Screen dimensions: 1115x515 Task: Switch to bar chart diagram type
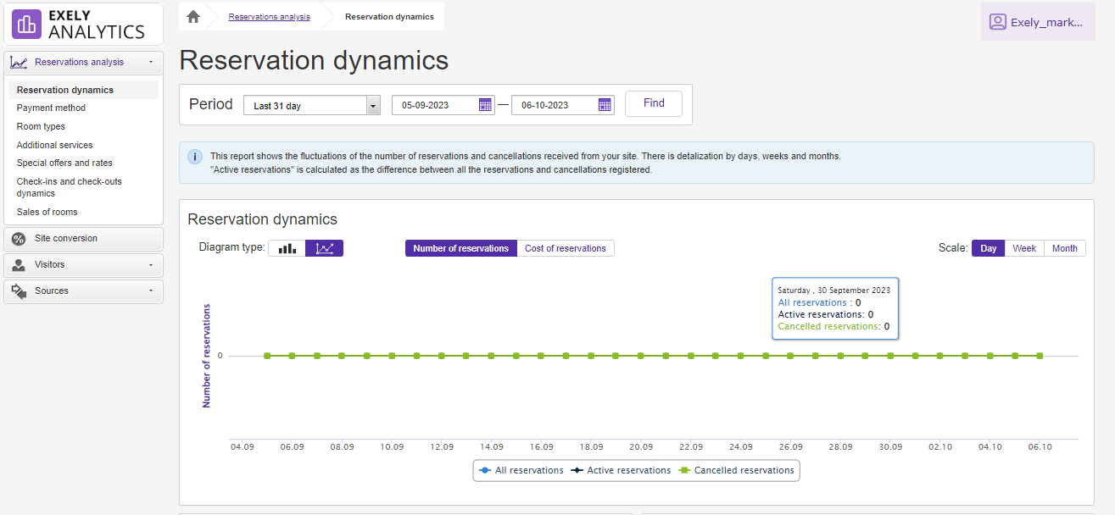pyautogui.click(x=287, y=248)
